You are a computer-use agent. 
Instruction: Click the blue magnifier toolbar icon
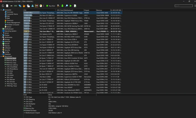[x=67, y=6]
